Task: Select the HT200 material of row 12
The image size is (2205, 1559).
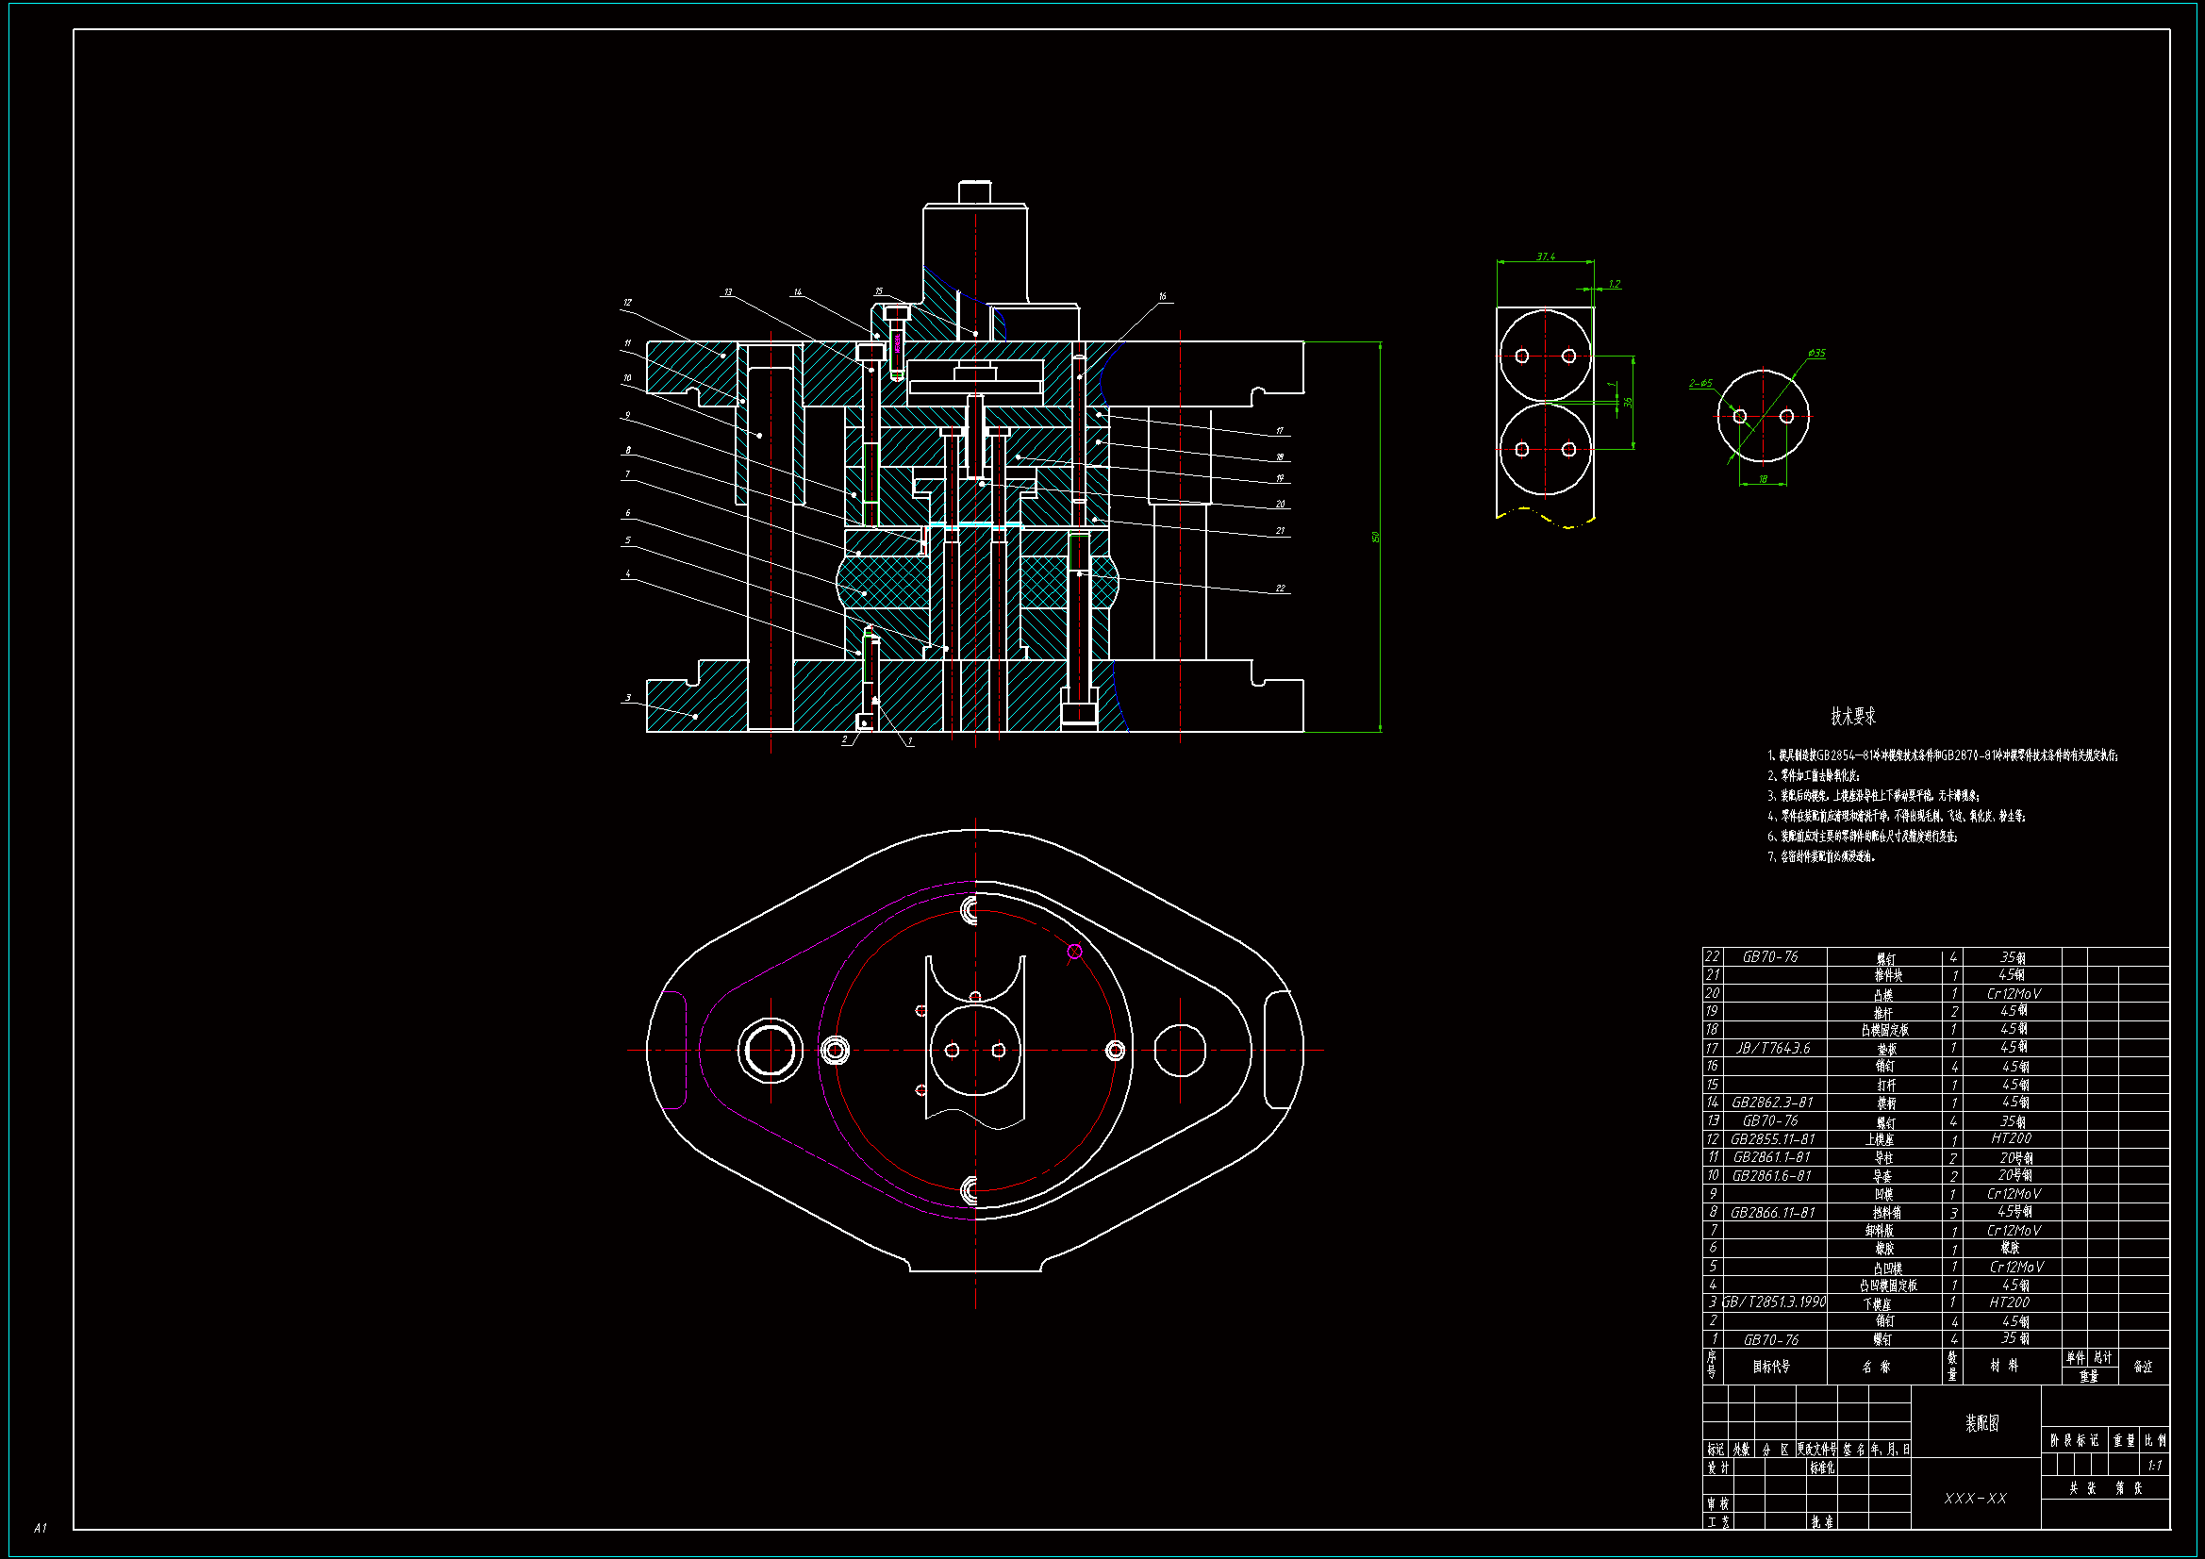Action: tap(2011, 1138)
